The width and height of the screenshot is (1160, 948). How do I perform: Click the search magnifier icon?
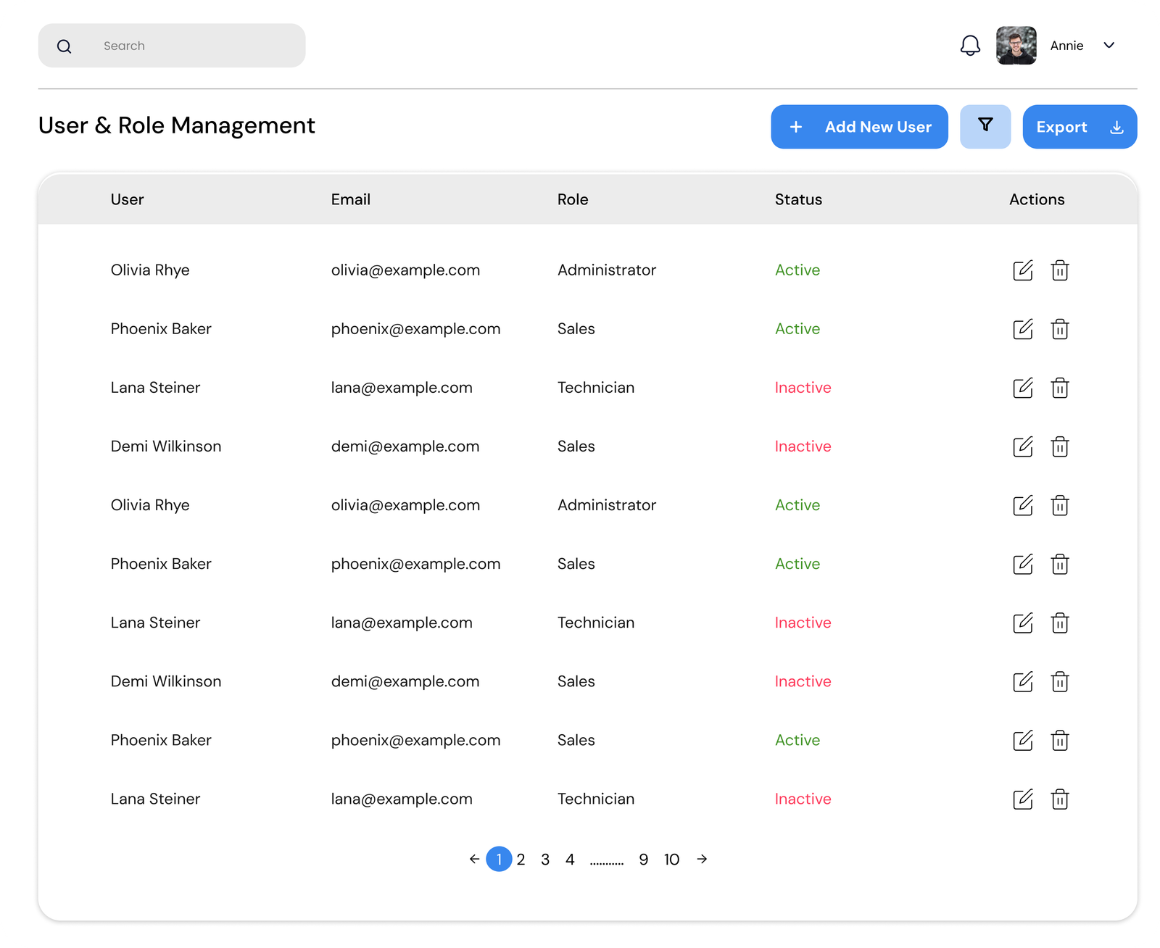(65, 46)
